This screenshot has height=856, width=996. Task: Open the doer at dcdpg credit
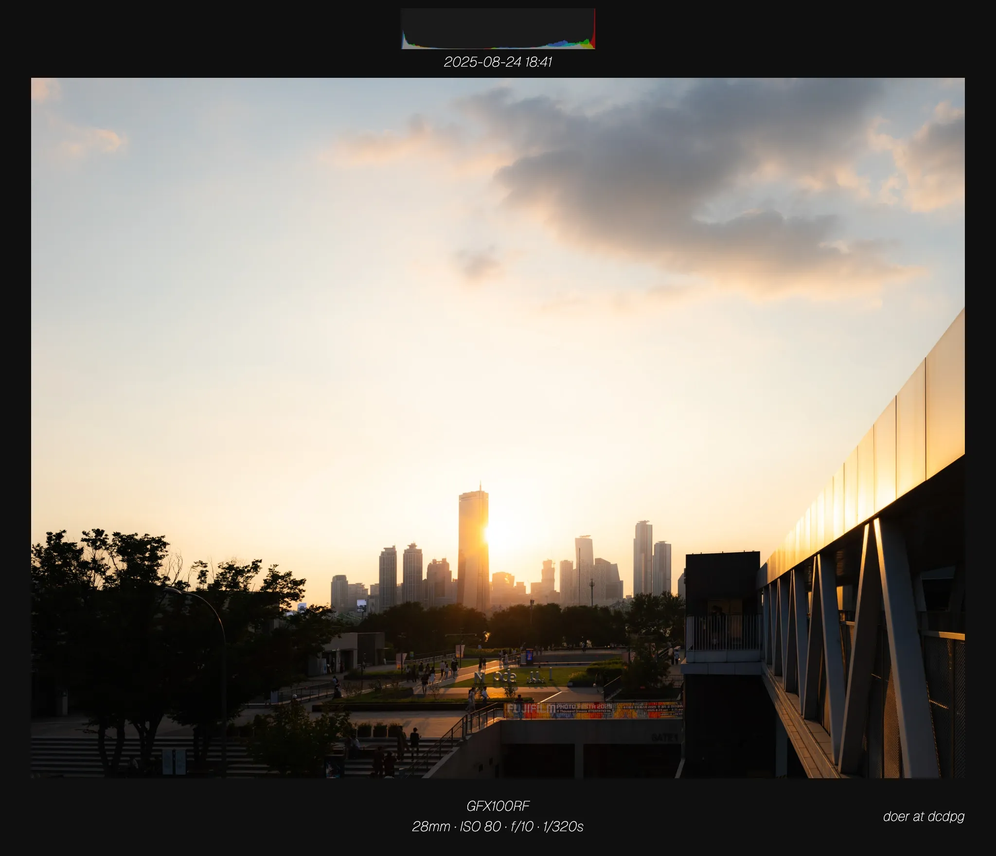pyautogui.click(x=924, y=817)
